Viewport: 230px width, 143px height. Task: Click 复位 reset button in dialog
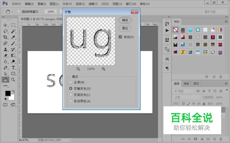125,28
